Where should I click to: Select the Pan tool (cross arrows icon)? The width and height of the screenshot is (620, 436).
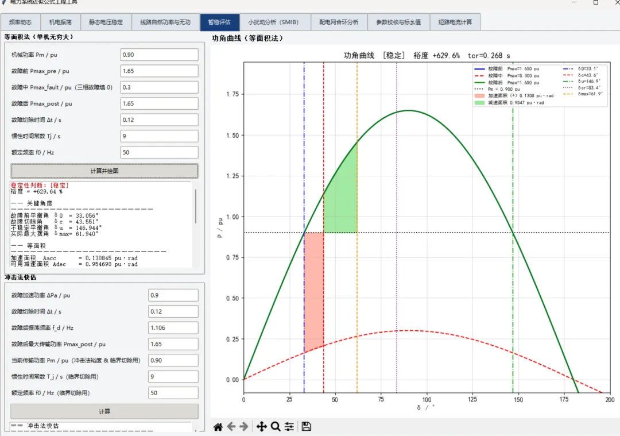[261, 426]
